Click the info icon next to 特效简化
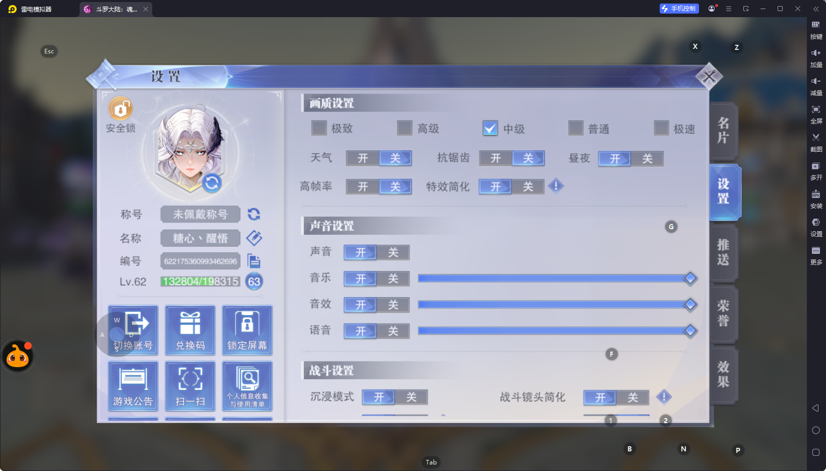Viewport: 826px width, 471px height. pos(556,186)
